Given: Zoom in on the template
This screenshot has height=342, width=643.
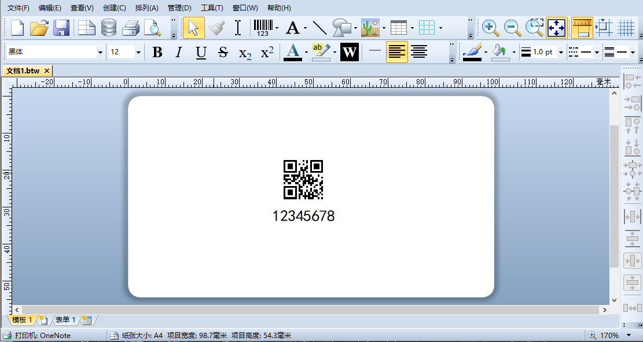Looking at the screenshot, I should coord(490,28).
